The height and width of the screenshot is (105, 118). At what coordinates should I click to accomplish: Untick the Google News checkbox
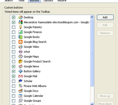coord(14,66)
